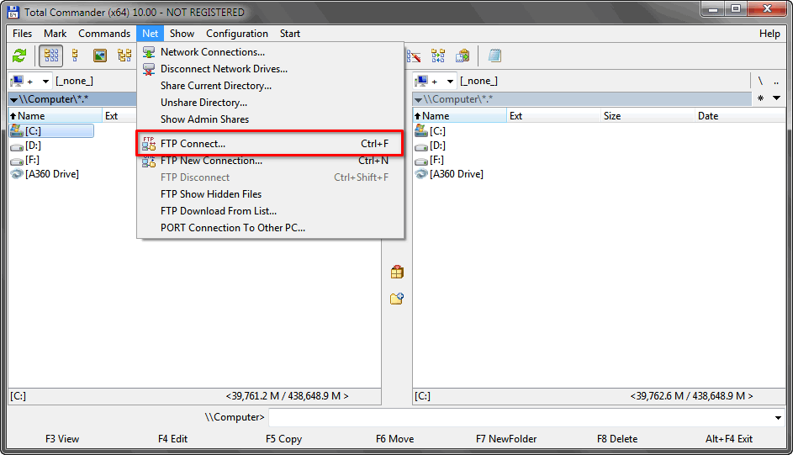Click the gift box icon between panels
This screenshot has height=455, width=793.
pyautogui.click(x=397, y=272)
